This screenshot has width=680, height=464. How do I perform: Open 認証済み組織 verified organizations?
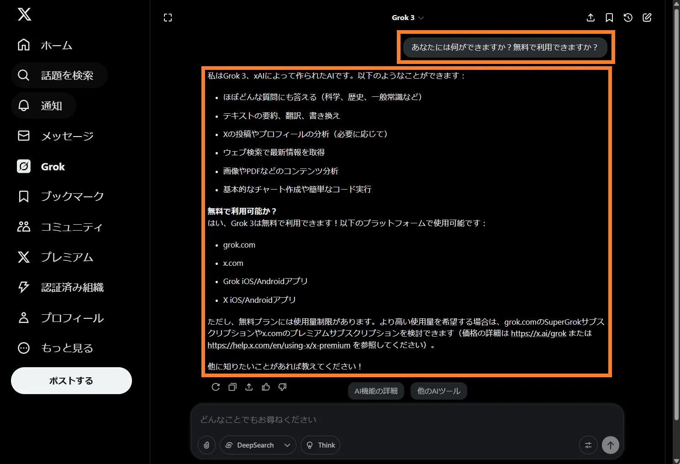point(61,287)
